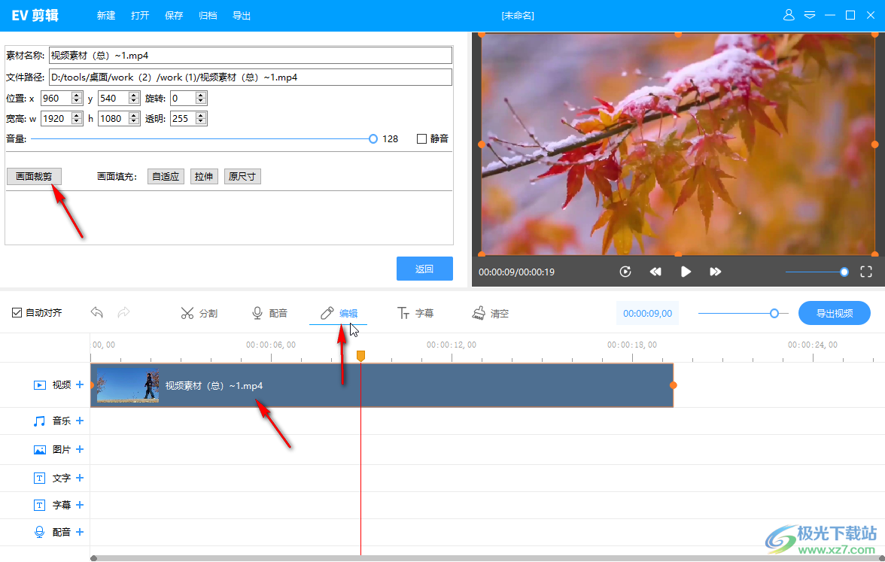Click the 保存 menu item
The height and width of the screenshot is (562, 885).
[174, 16]
